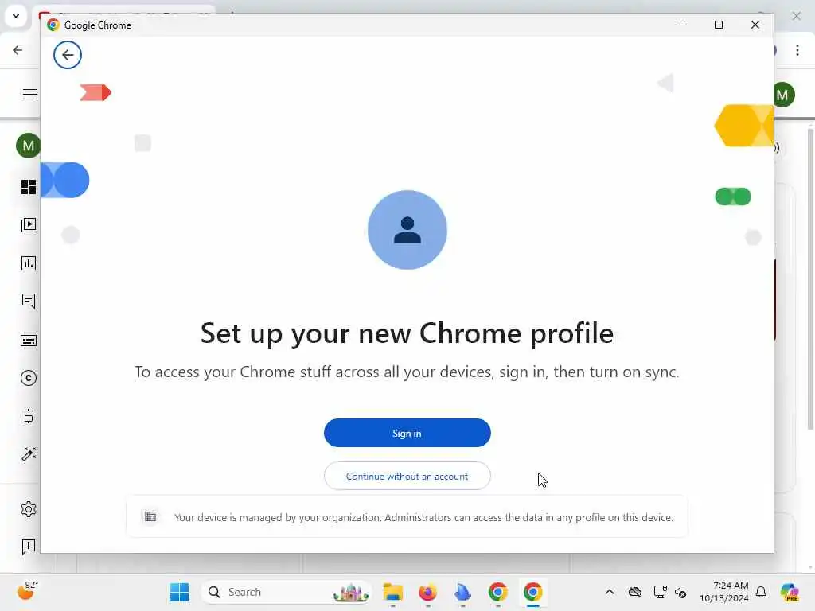Open Earn dollar icon in the background sidebar
The image size is (815, 611).
29,416
